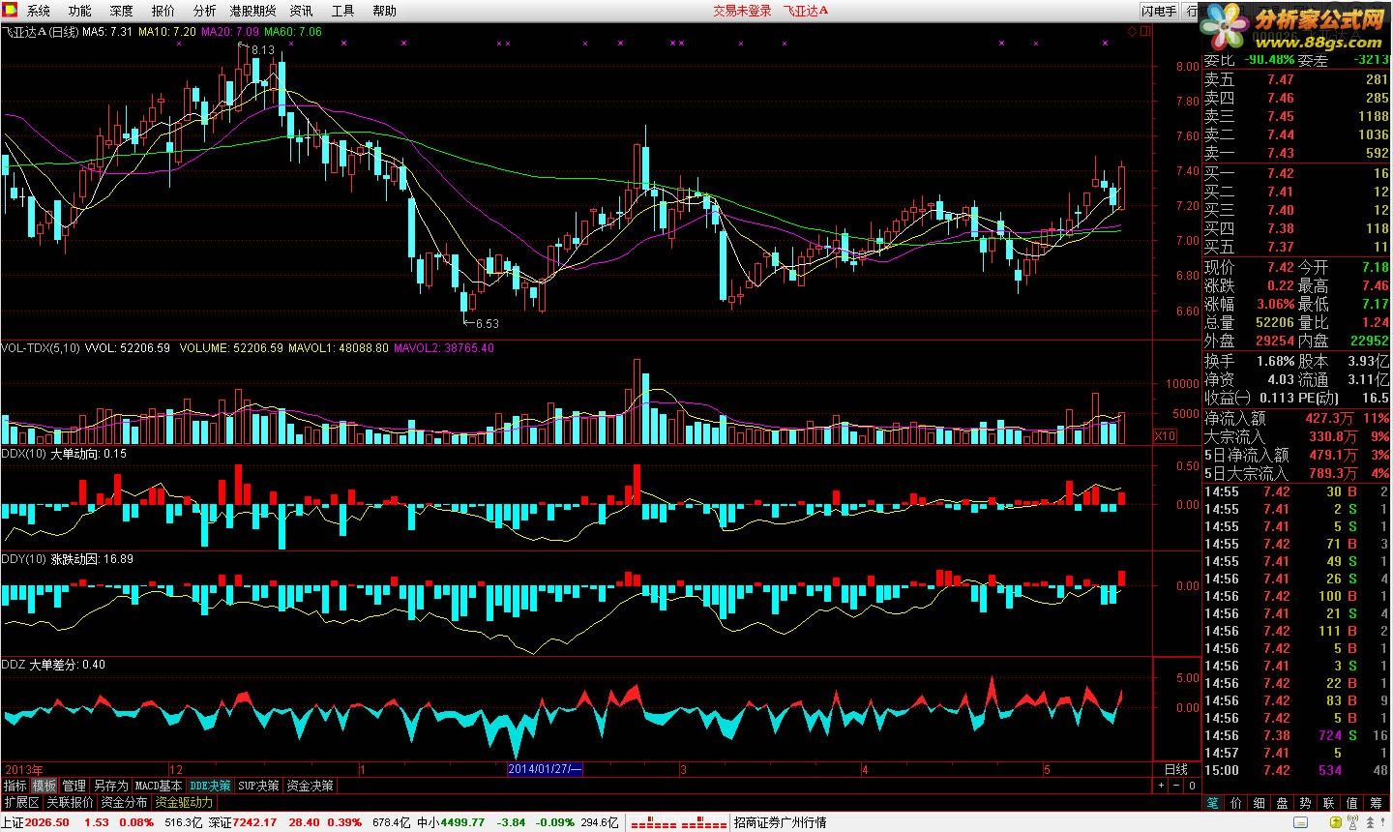1393x832 pixels.
Task: Click the 5日大宗流入 789.3万 row
Action: [x=1296, y=474]
